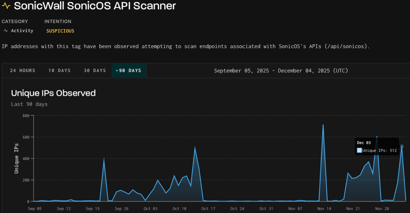
Task: Click the Activity category waveform icon
Action: click(x=5, y=31)
